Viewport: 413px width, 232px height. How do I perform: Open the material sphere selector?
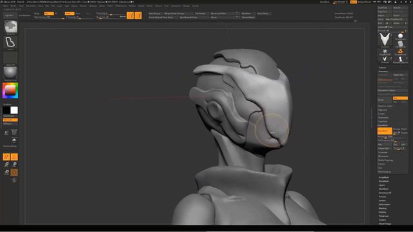click(x=10, y=73)
